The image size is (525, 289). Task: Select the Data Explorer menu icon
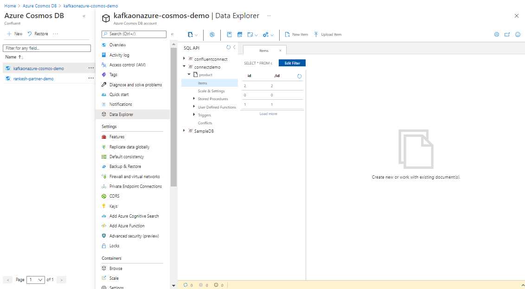point(104,114)
